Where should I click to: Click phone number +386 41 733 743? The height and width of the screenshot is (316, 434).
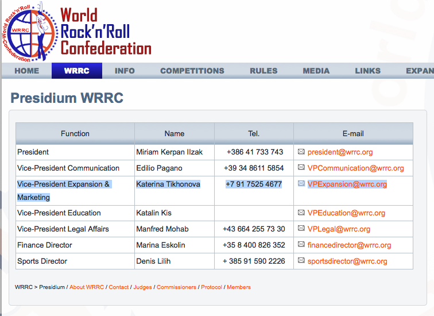point(255,152)
